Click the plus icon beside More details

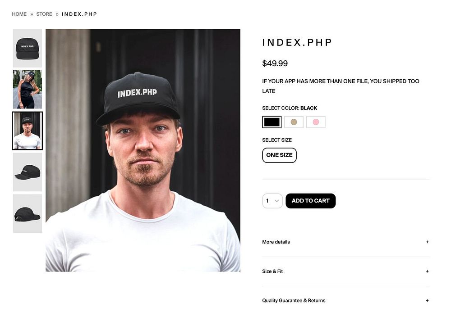click(427, 242)
